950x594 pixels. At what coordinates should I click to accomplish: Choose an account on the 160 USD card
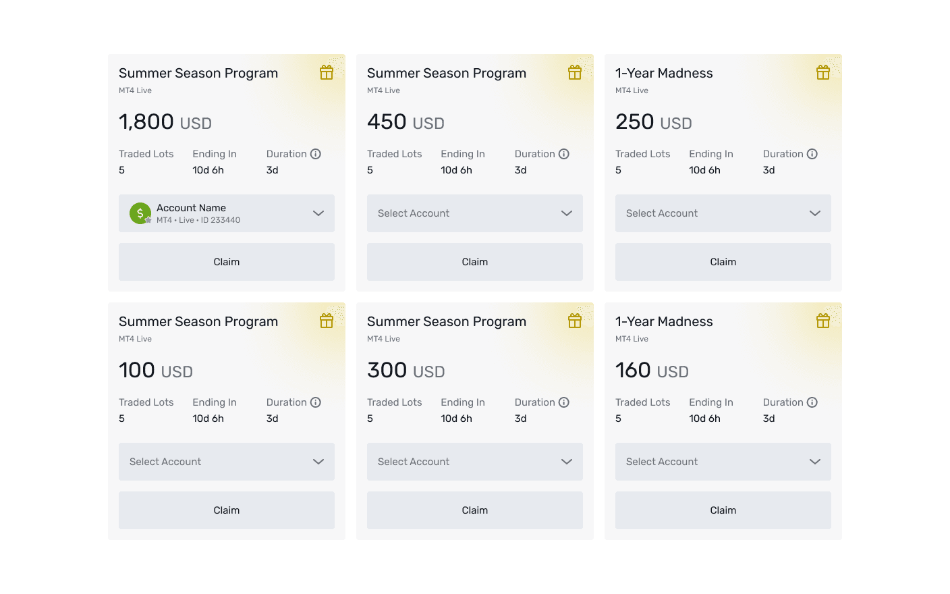point(723,462)
